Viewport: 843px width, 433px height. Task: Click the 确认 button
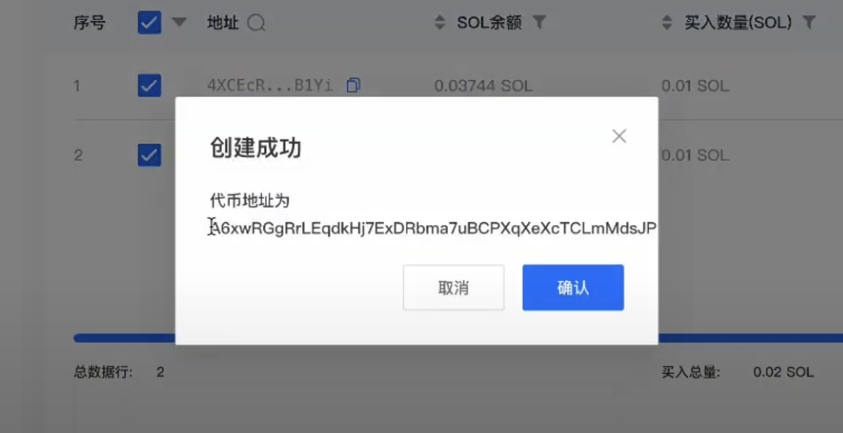point(573,288)
